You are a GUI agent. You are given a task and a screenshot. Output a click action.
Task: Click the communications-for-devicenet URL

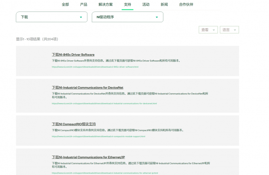[x=104, y=104]
